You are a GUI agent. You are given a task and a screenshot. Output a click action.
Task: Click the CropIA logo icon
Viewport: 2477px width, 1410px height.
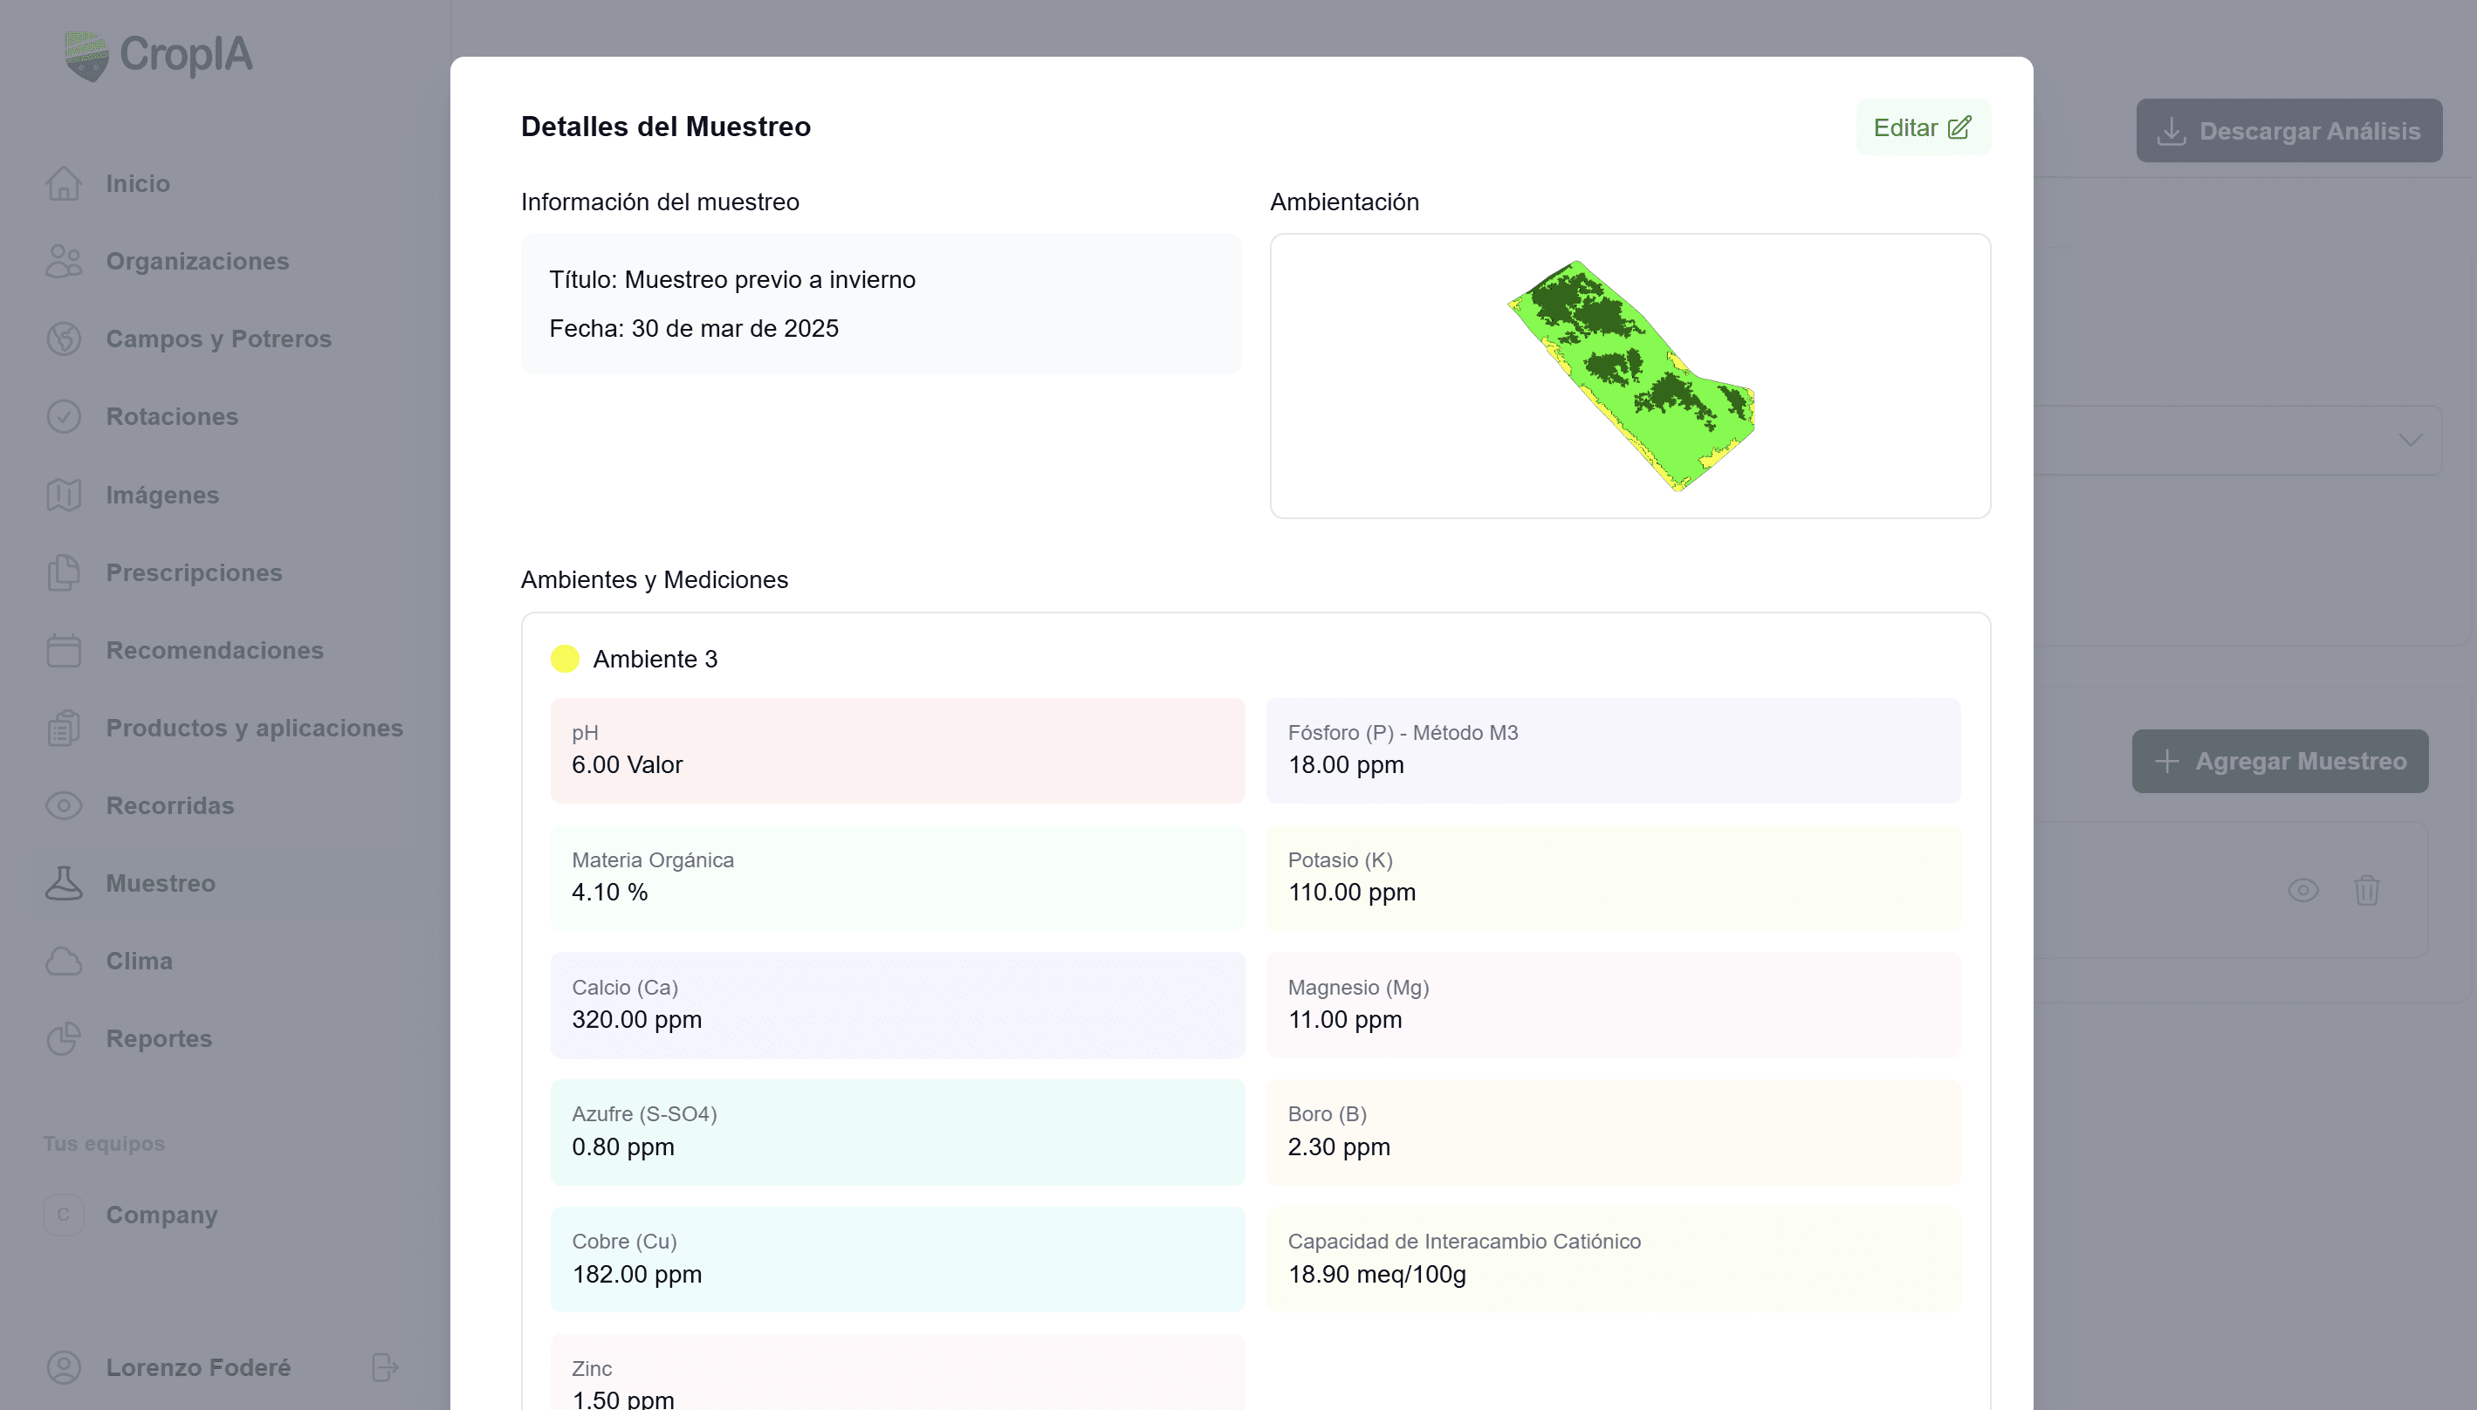click(x=86, y=55)
